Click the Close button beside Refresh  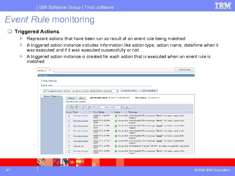click(82, 98)
